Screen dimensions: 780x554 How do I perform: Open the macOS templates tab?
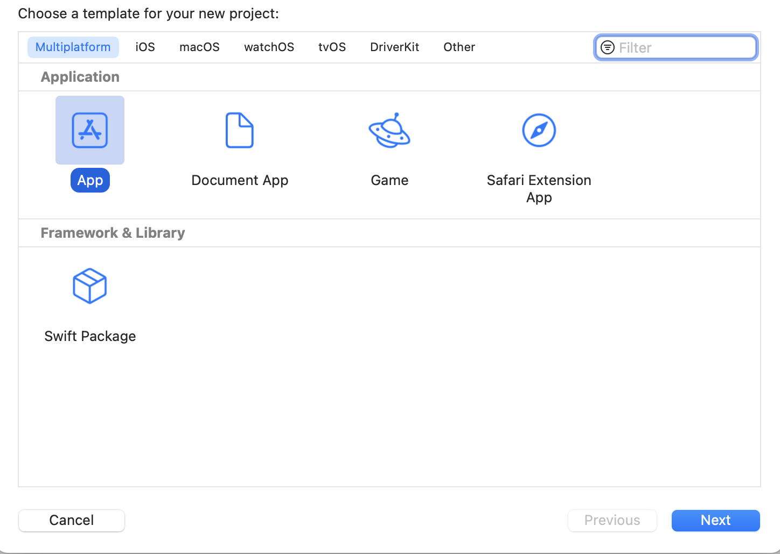coord(199,47)
